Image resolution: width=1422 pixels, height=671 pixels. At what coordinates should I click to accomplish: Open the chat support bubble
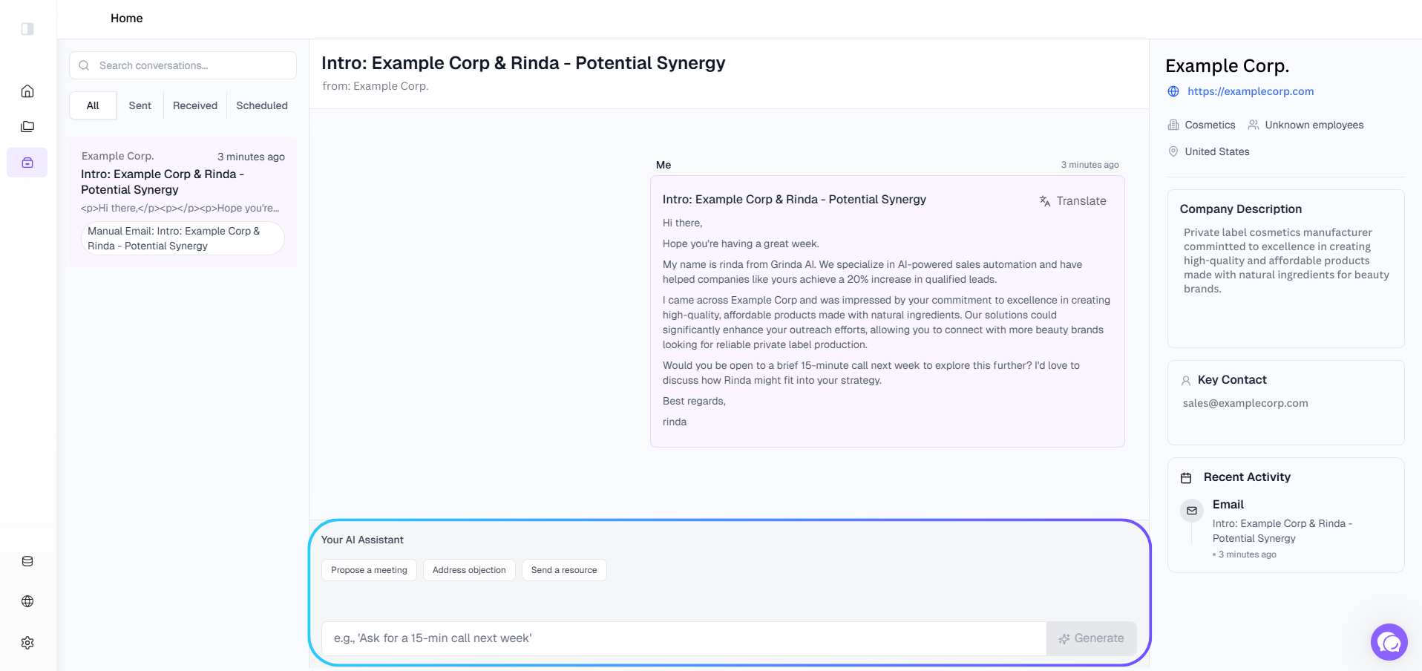tap(1389, 642)
